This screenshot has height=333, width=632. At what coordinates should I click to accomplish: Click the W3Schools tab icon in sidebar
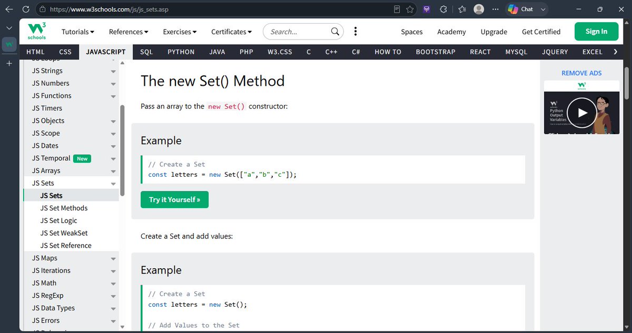[9, 45]
